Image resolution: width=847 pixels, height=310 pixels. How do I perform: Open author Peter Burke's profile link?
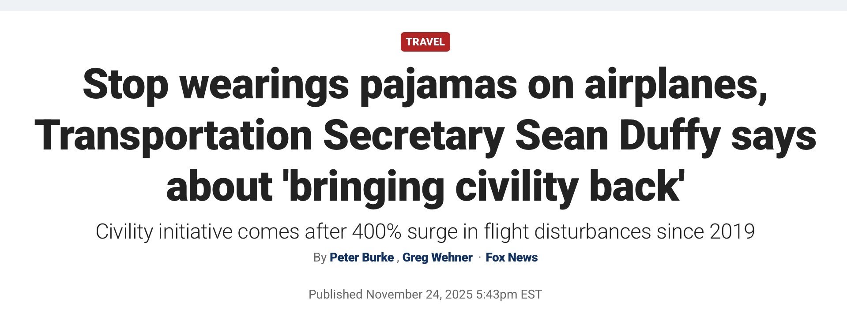coord(361,258)
